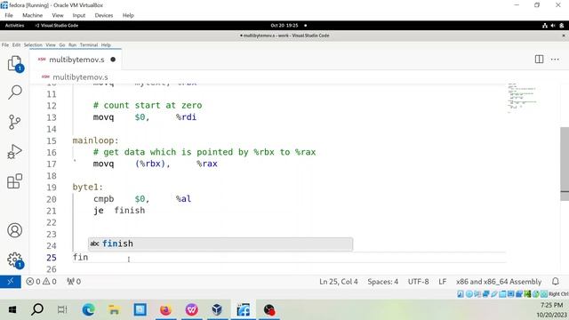The height and width of the screenshot is (320, 569).
Task: Open VirtualBox Input menu
Action: click(79, 15)
